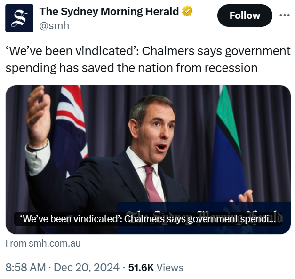Open the 'From smh.com.au' source link

[x=43, y=243]
